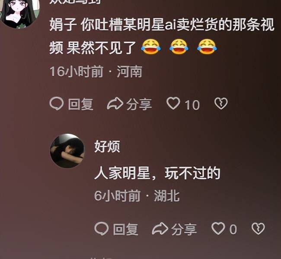This screenshot has height=259, width=281.
Task: Click the 分享 label under 好烦's reply
Action: 184,230
